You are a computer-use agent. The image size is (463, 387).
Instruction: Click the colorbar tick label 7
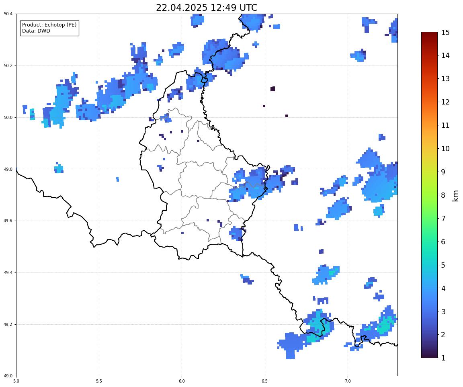[443, 219]
